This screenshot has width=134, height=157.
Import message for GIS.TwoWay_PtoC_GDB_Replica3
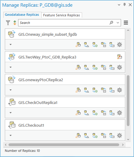point(104,67)
